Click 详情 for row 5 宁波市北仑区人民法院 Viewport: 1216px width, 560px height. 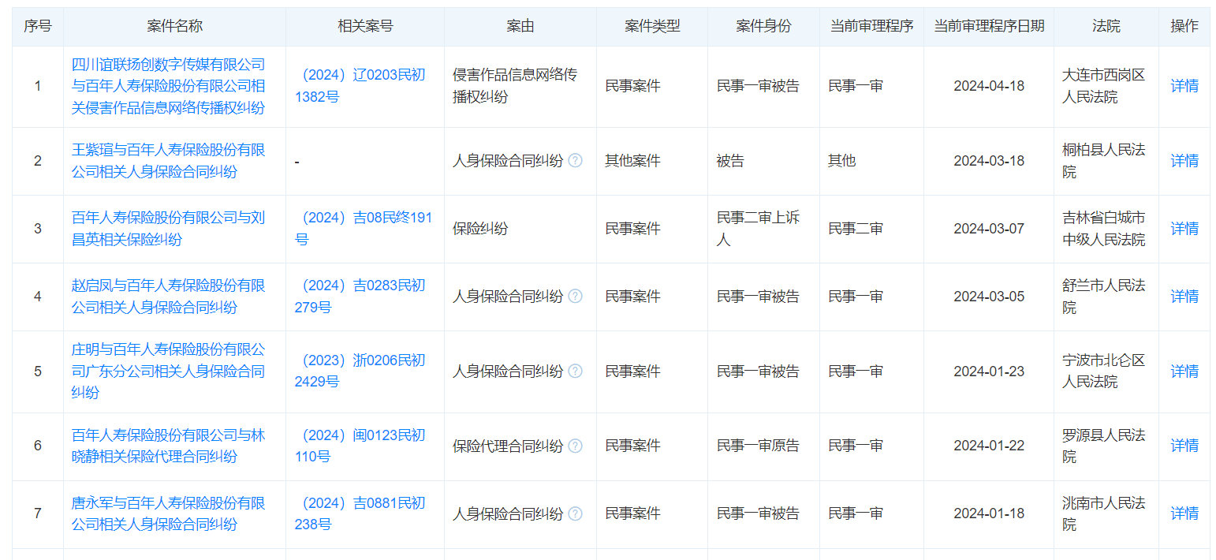[x=1184, y=371]
